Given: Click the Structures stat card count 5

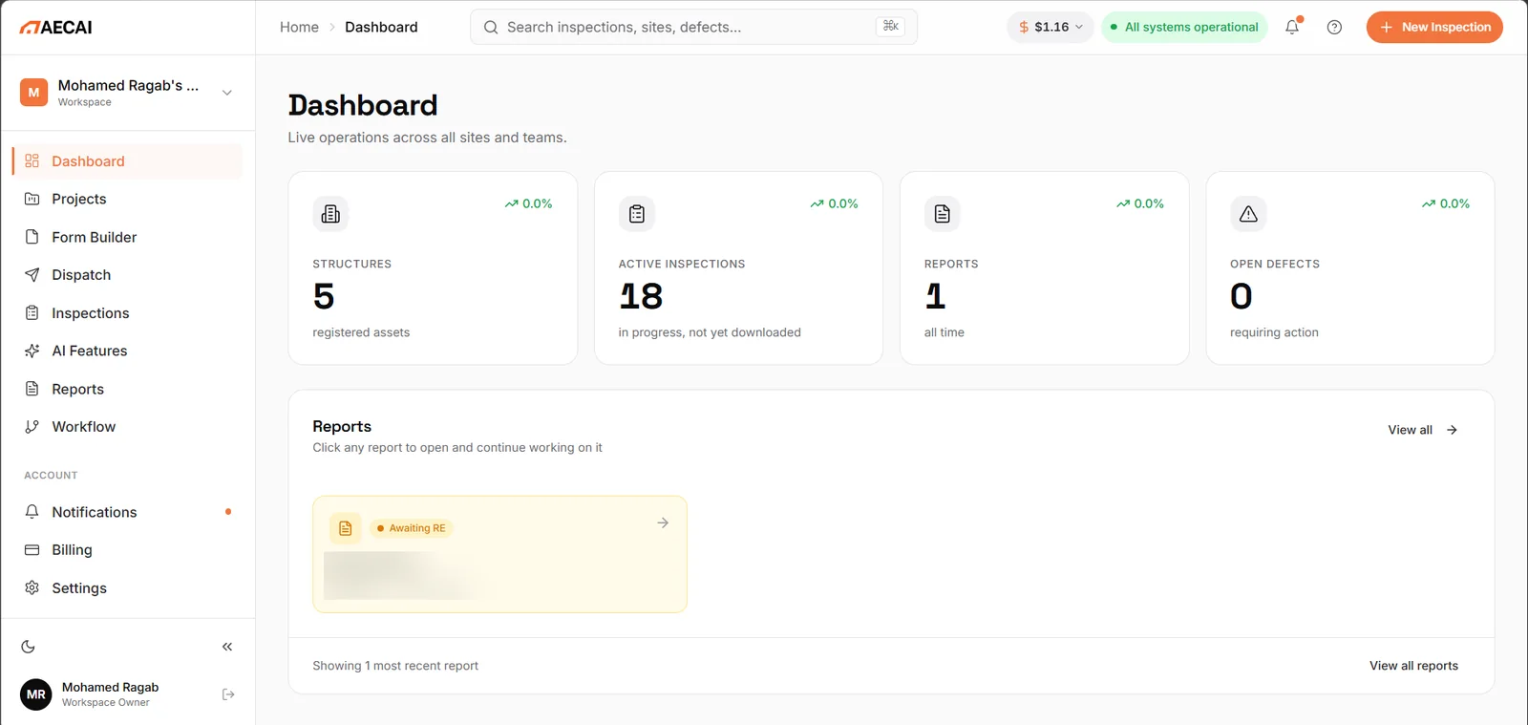Looking at the screenshot, I should tap(324, 296).
